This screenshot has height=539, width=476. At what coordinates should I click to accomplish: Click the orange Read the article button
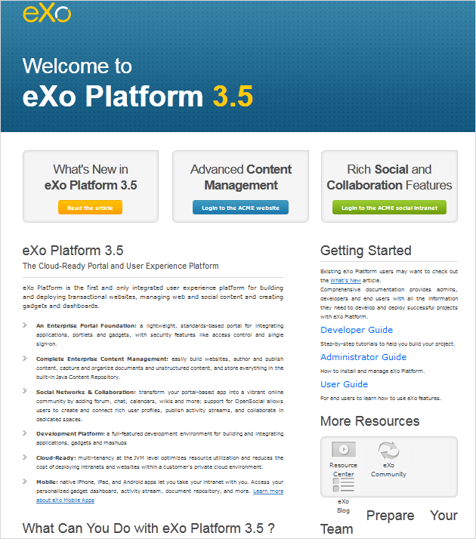[90, 208]
